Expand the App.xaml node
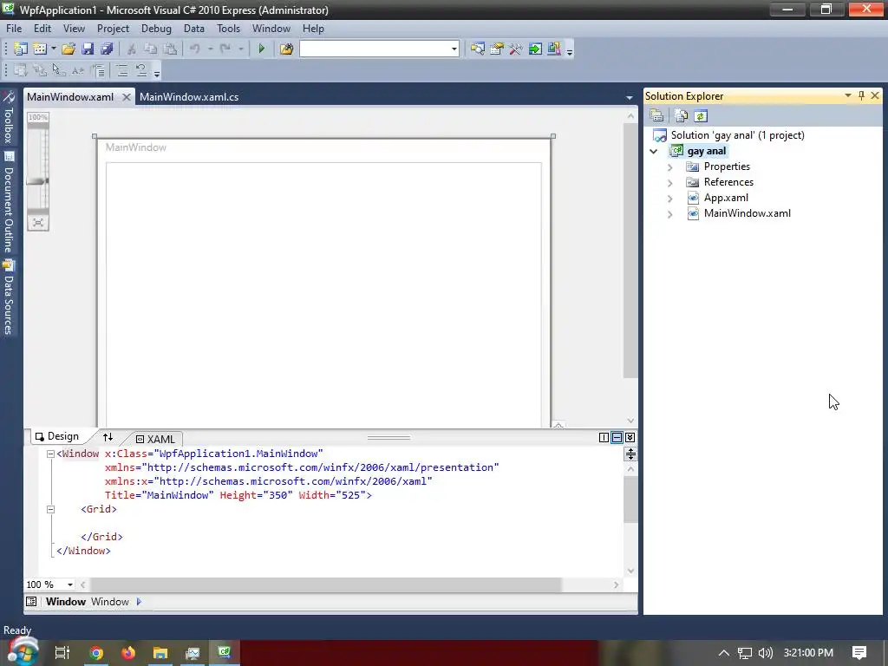The width and height of the screenshot is (888, 666). [670, 199]
